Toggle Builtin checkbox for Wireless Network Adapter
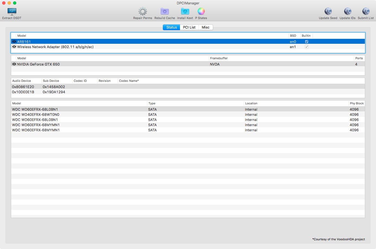 pyautogui.click(x=306, y=47)
